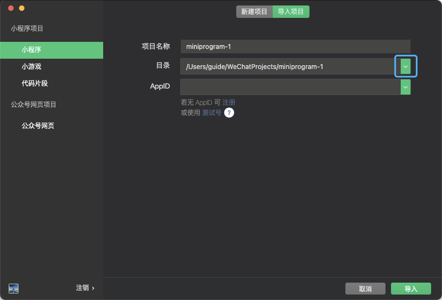This screenshot has height=300, width=442.
Task: Click the user avatar thumbnail
Action: tap(14, 289)
